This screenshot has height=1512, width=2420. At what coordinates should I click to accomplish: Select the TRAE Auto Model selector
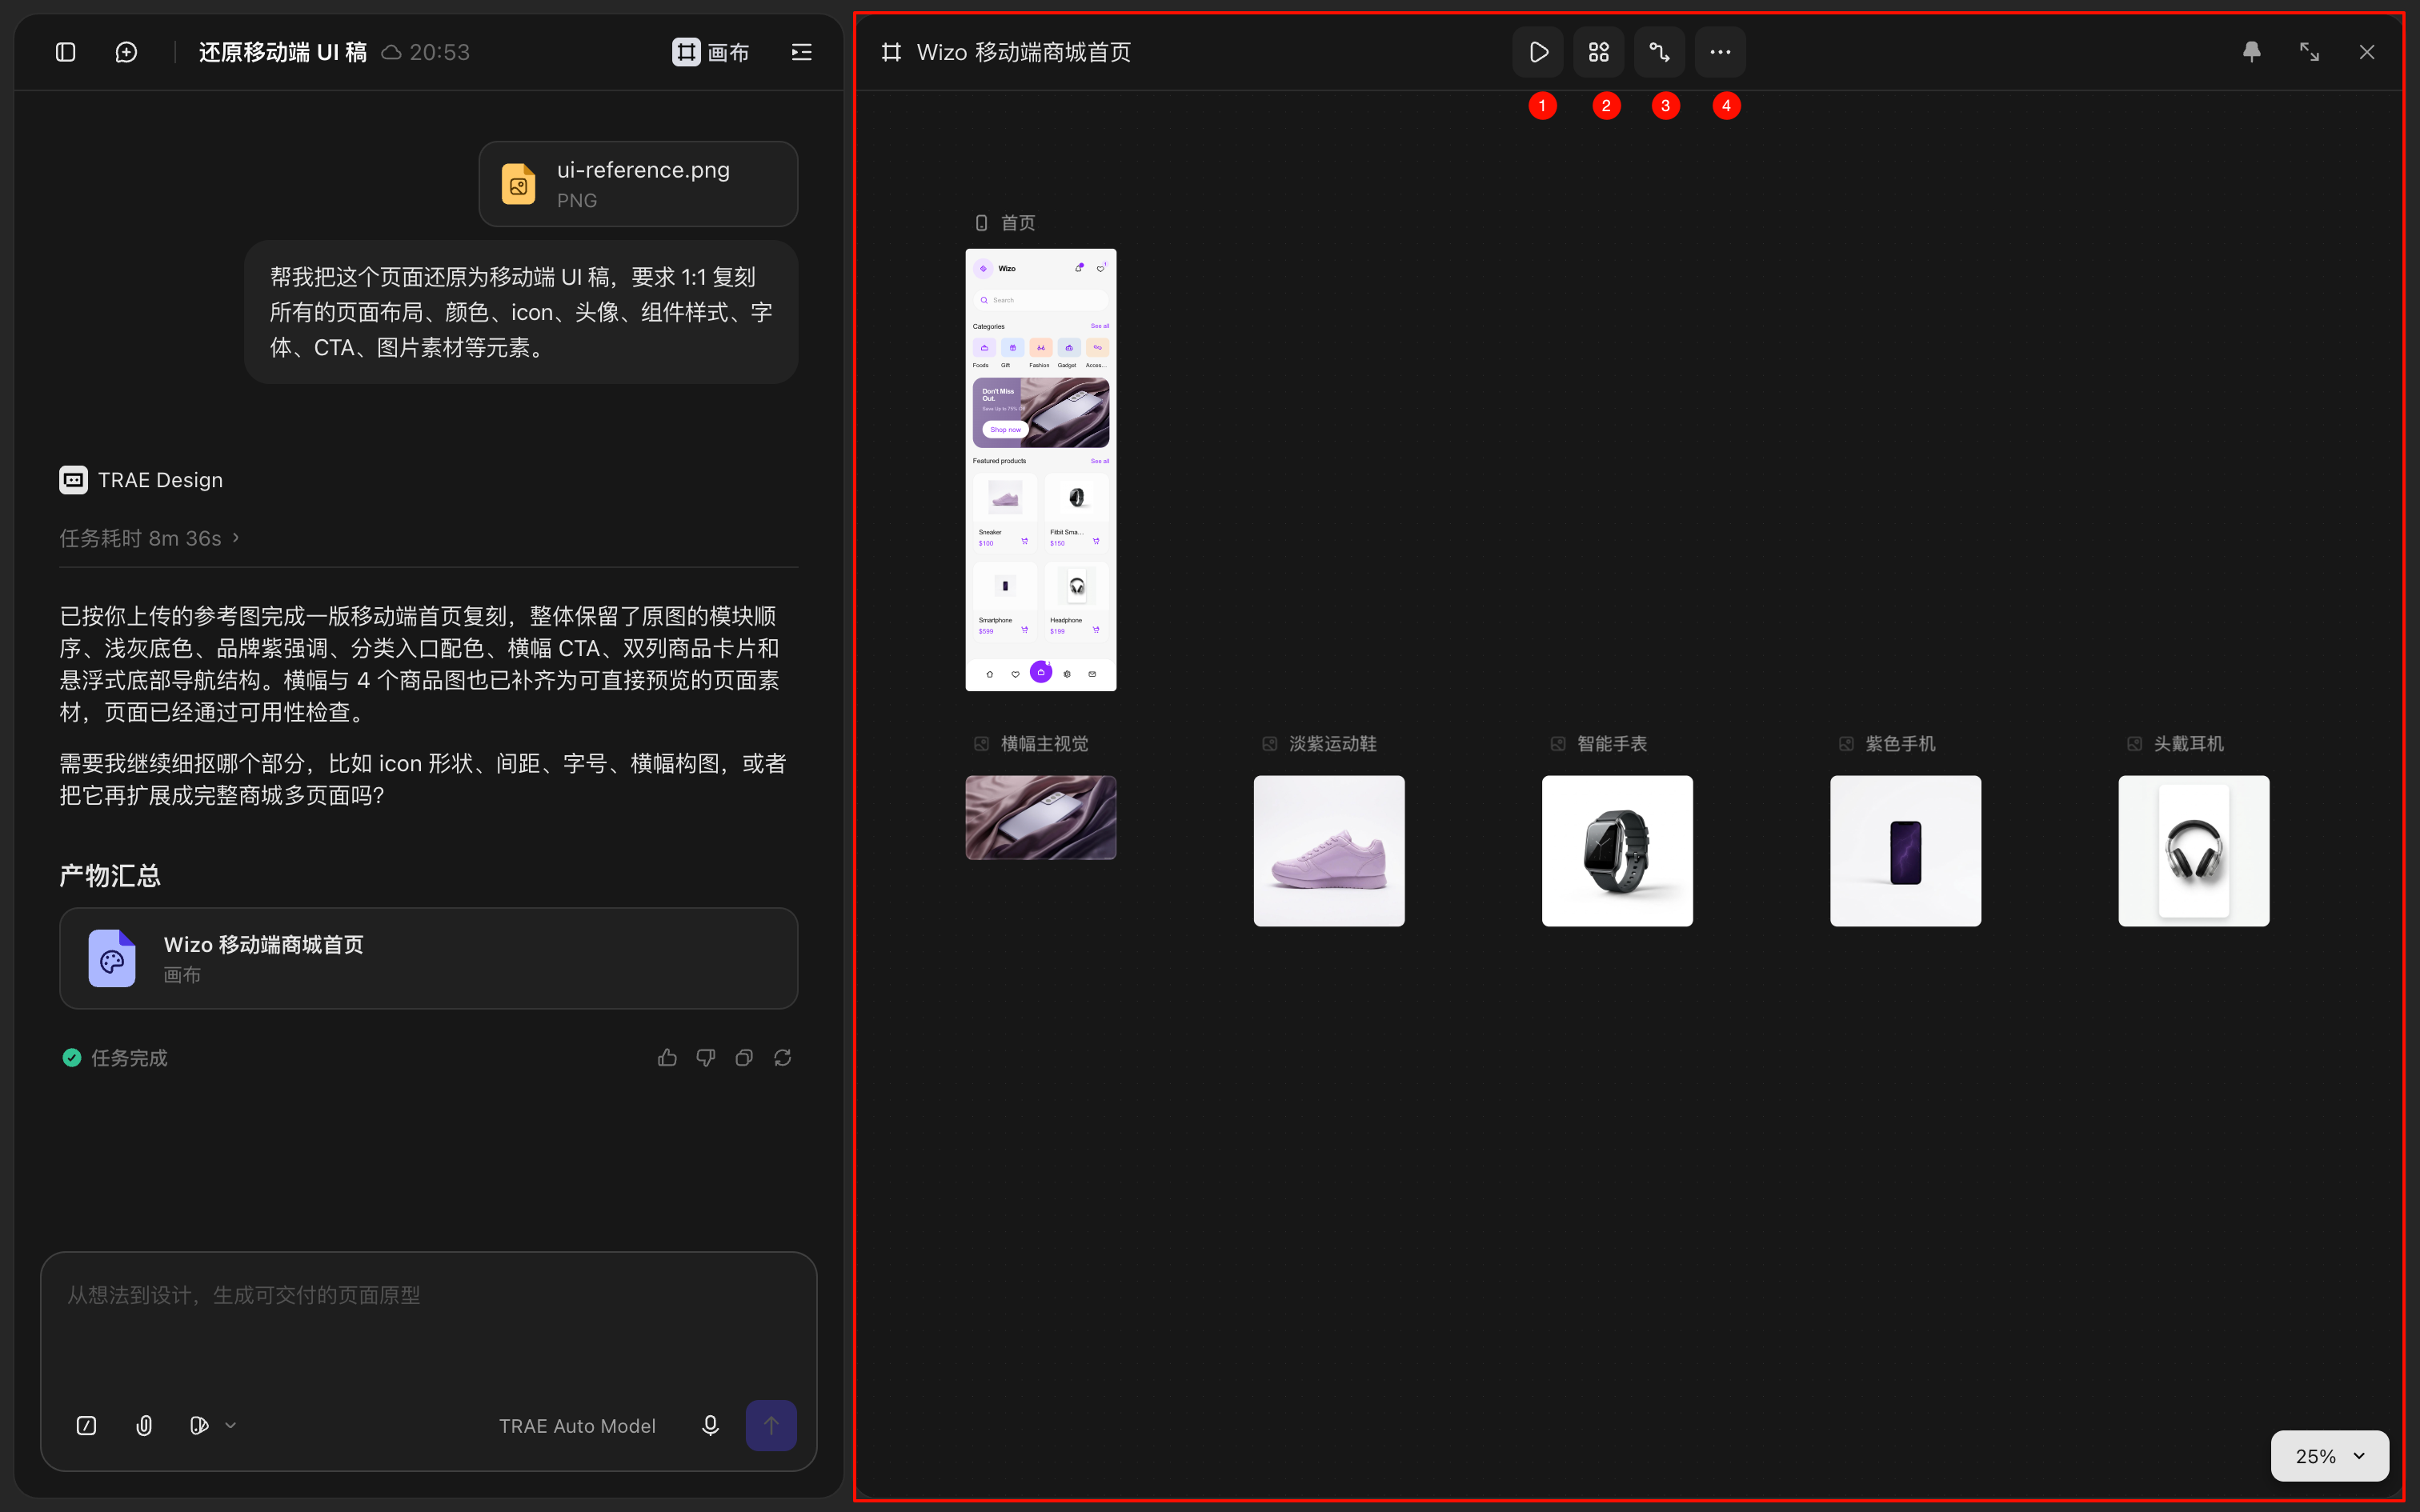coord(577,1426)
